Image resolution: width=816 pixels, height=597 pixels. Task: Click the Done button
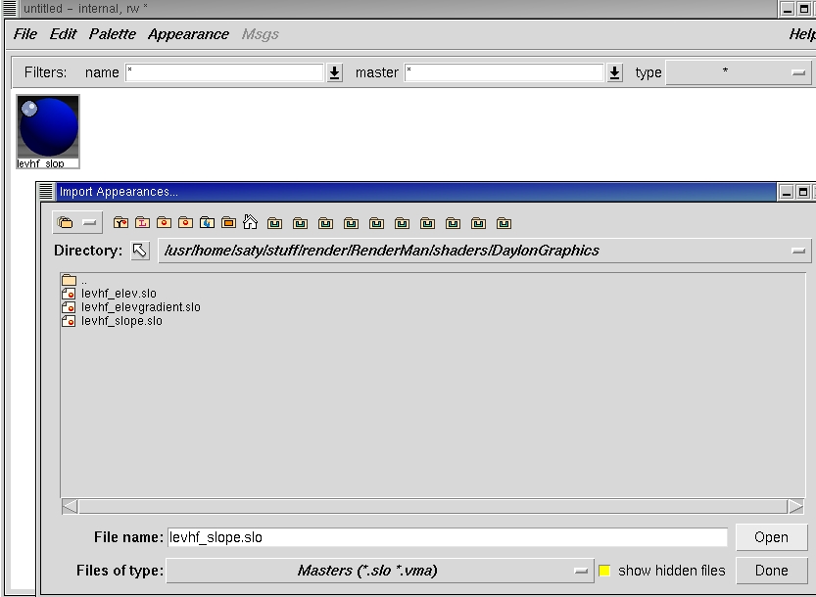coord(771,571)
